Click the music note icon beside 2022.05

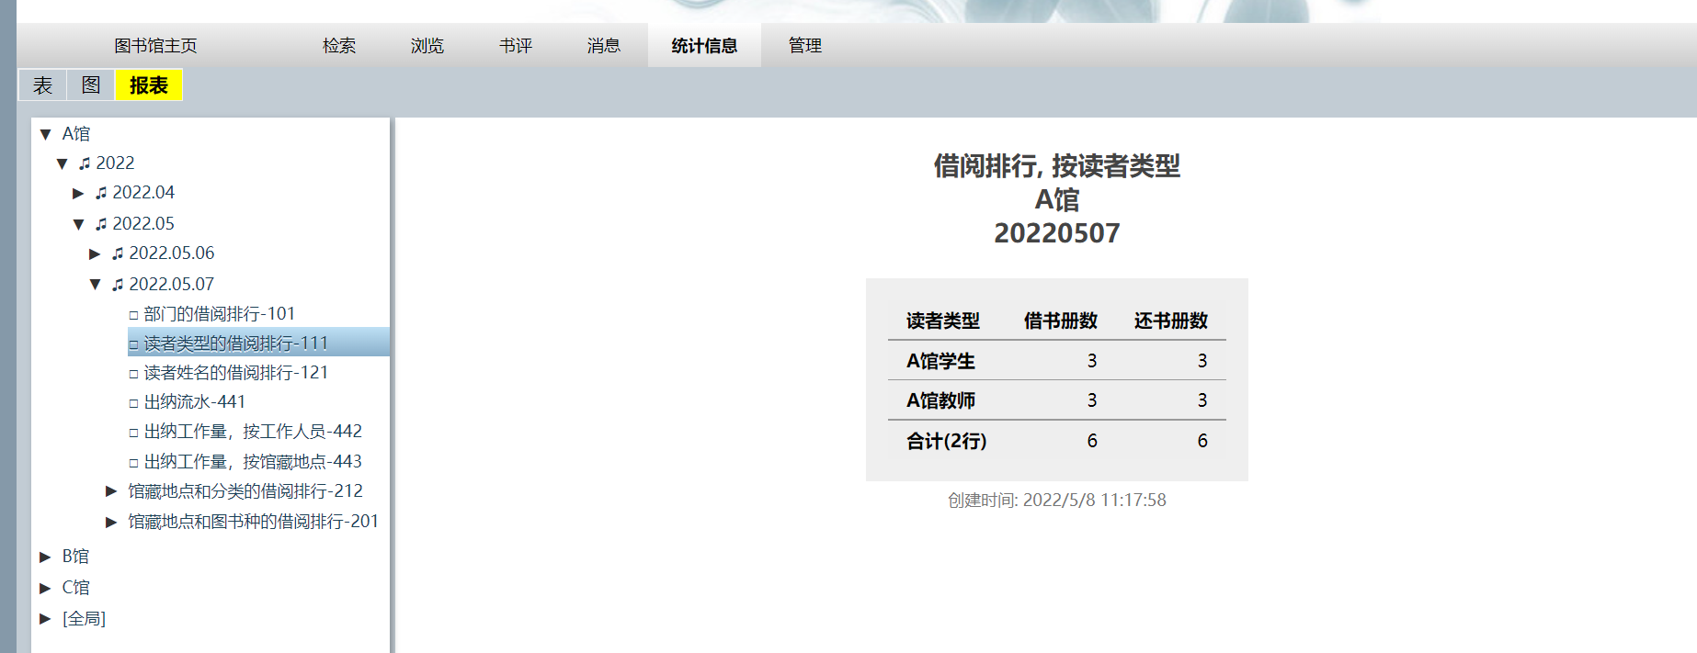101,224
